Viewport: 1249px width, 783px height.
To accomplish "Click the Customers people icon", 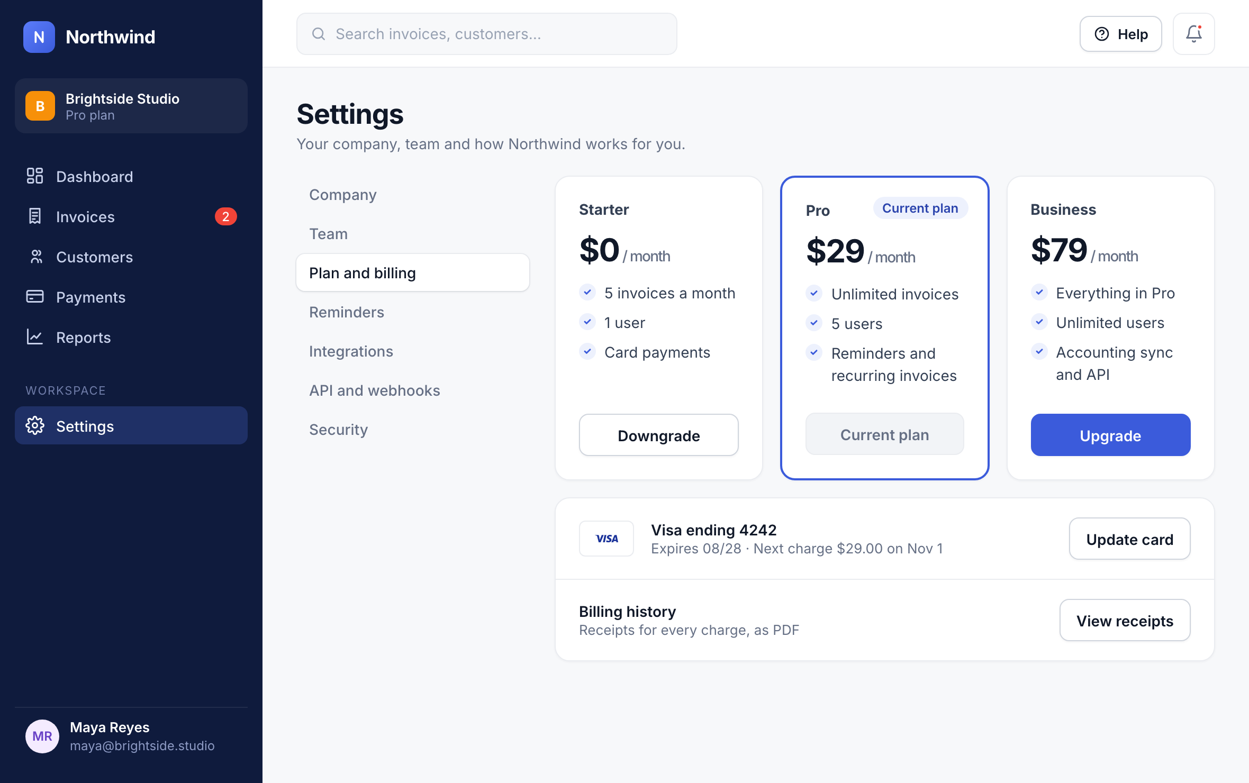I will (x=36, y=257).
